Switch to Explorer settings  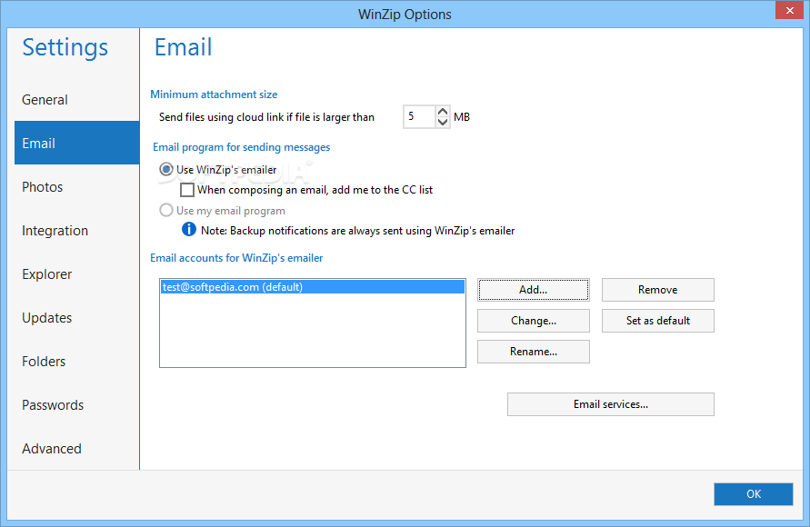tap(76, 274)
